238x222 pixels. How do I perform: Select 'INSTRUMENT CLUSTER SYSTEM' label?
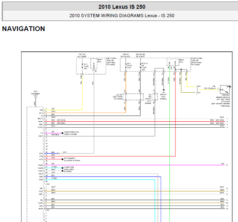72,159
